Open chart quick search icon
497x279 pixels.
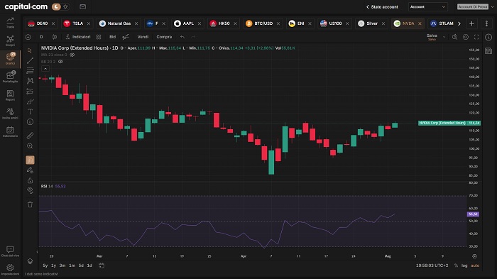pos(454,37)
